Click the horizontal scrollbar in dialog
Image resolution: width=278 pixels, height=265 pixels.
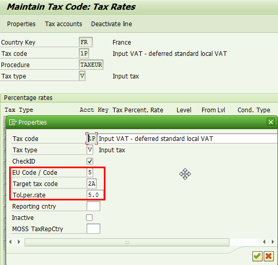[x=127, y=242]
